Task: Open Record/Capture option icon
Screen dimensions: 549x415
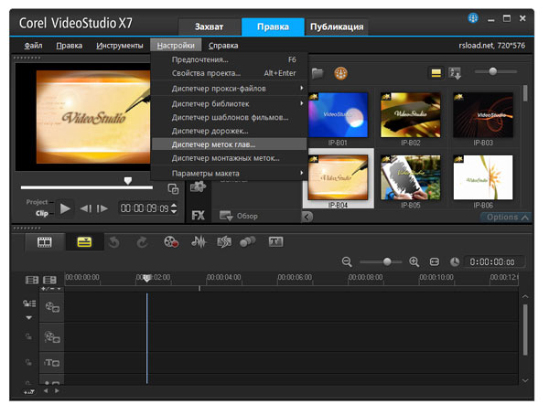Action: (171, 242)
